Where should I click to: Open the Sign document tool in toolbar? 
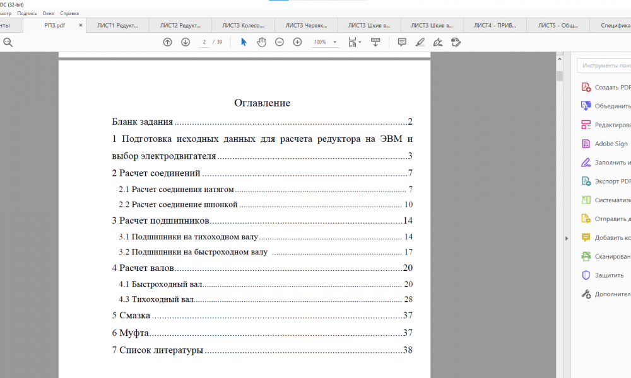[438, 42]
